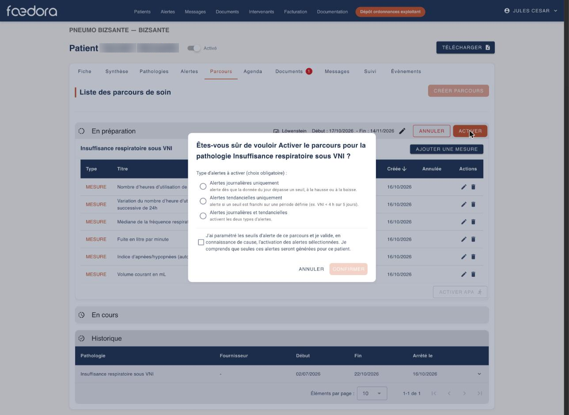Image resolution: width=569 pixels, height=415 pixels.
Task: Click the Activer parcours button
Action: (470, 131)
